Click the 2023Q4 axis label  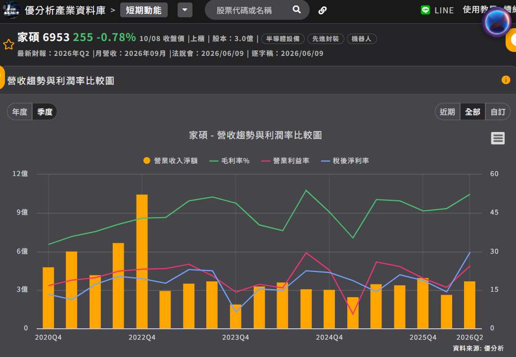[x=235, y=337]
